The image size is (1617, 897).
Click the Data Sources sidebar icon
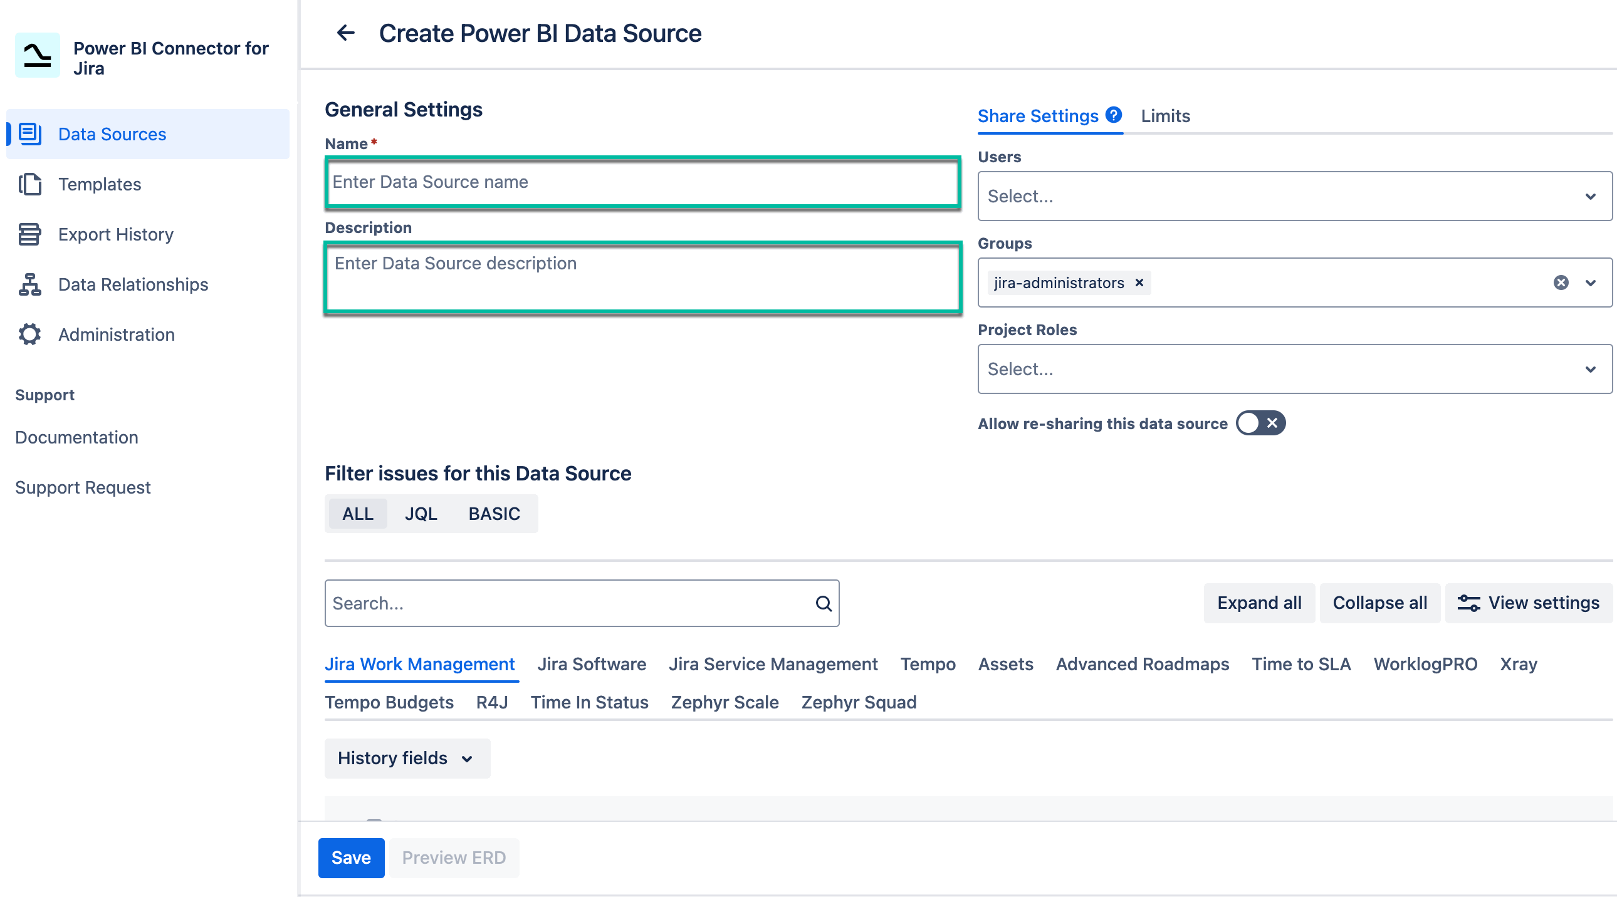(x=29, y=133)
